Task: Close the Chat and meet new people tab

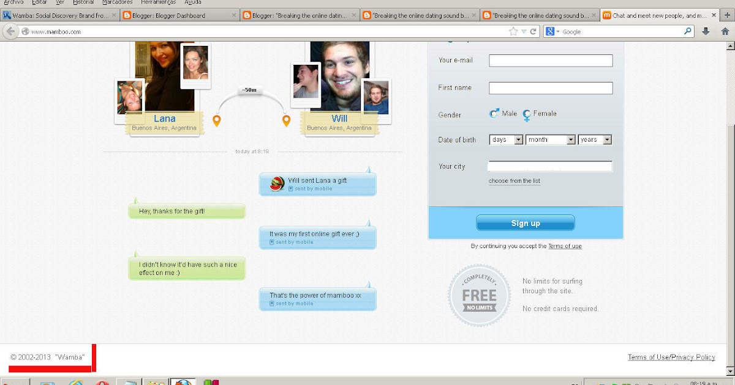Action: coord(714,16)
